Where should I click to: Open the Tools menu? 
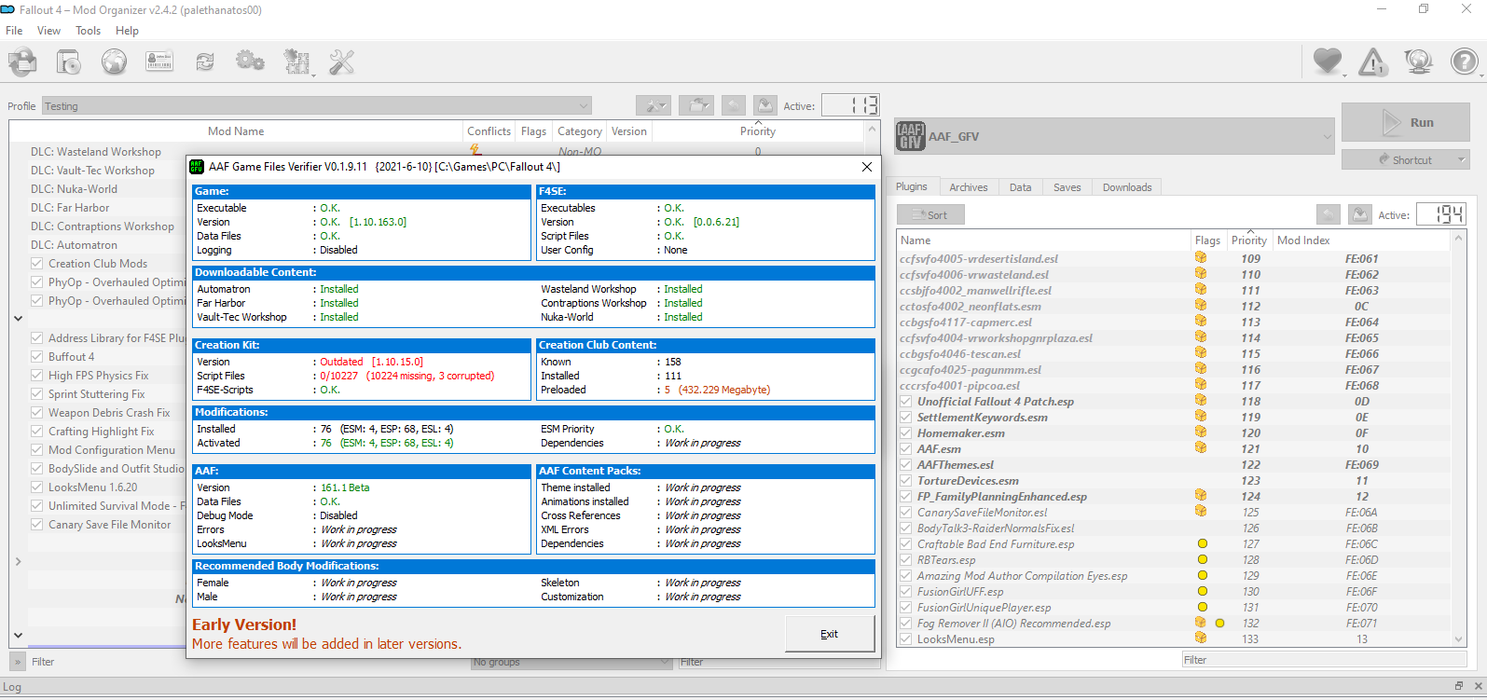pyautogui.click(x=88, y=31)
